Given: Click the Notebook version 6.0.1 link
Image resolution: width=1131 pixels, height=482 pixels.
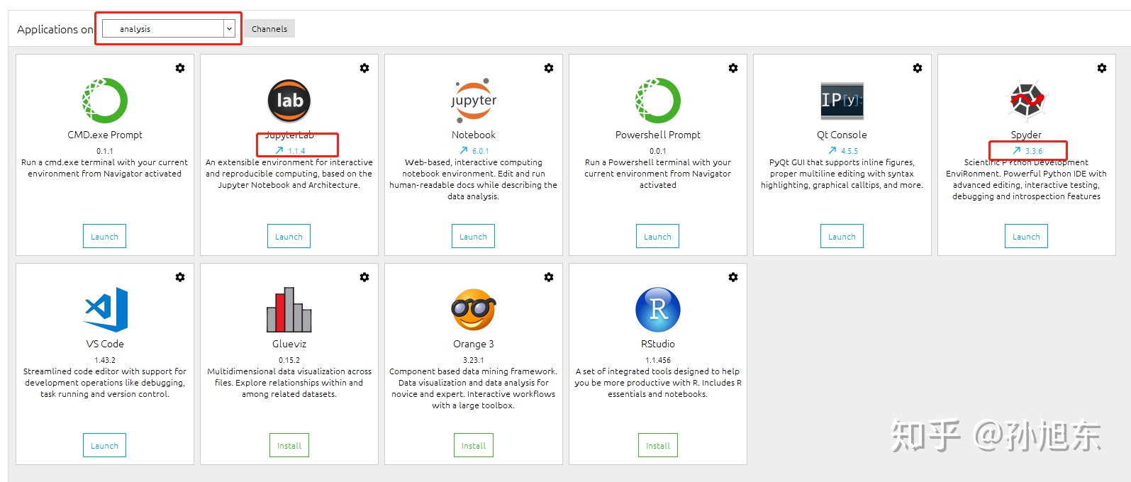Looking at the screenshot, I should point(481,151).
